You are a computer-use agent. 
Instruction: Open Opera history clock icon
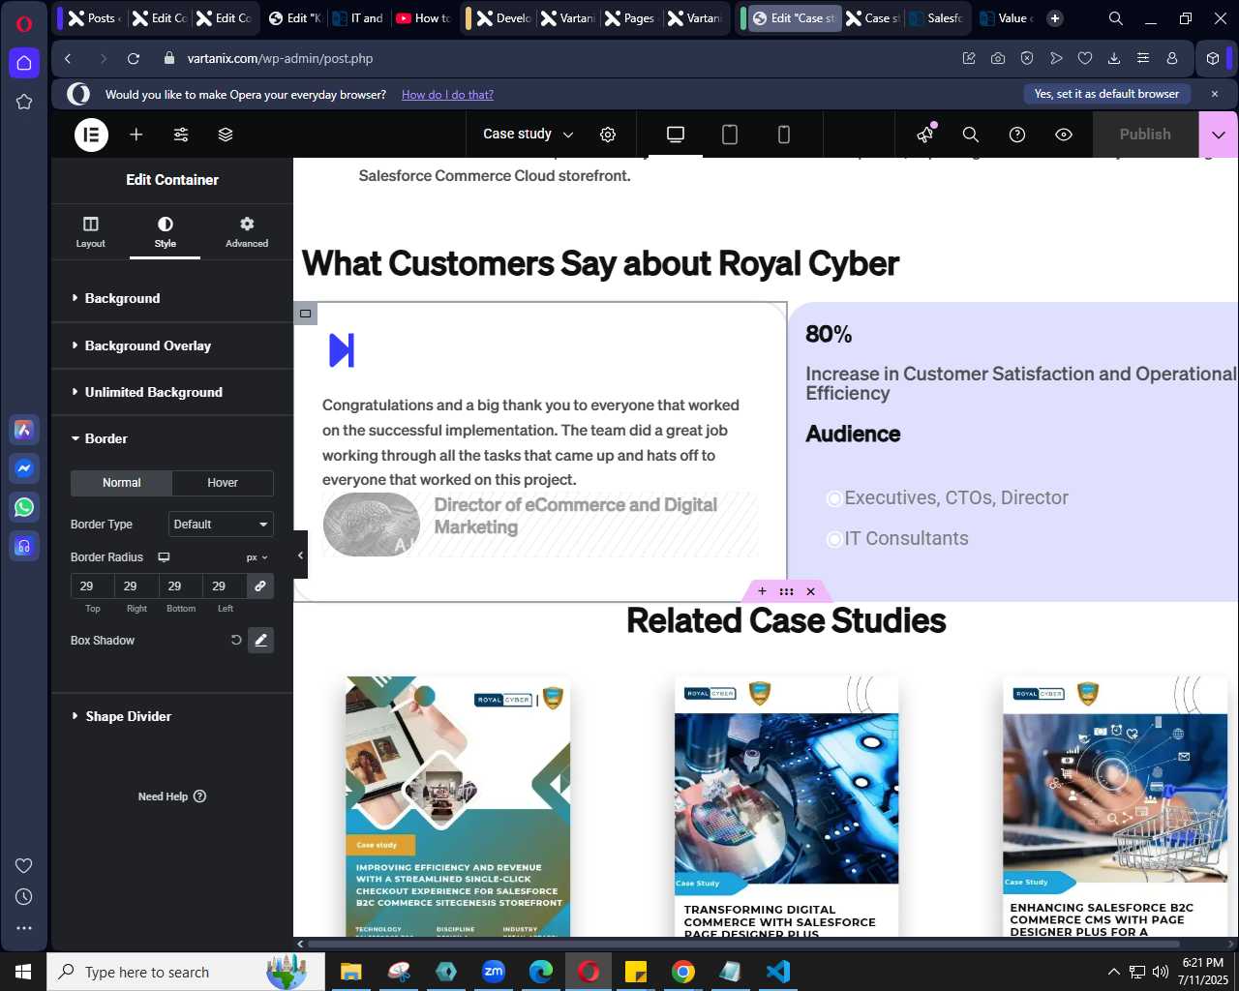24,897
